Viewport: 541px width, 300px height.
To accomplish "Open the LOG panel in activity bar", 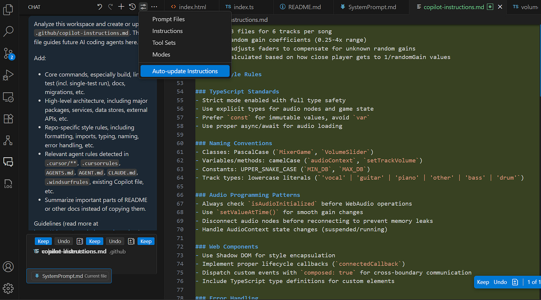I will pos(8,184).
